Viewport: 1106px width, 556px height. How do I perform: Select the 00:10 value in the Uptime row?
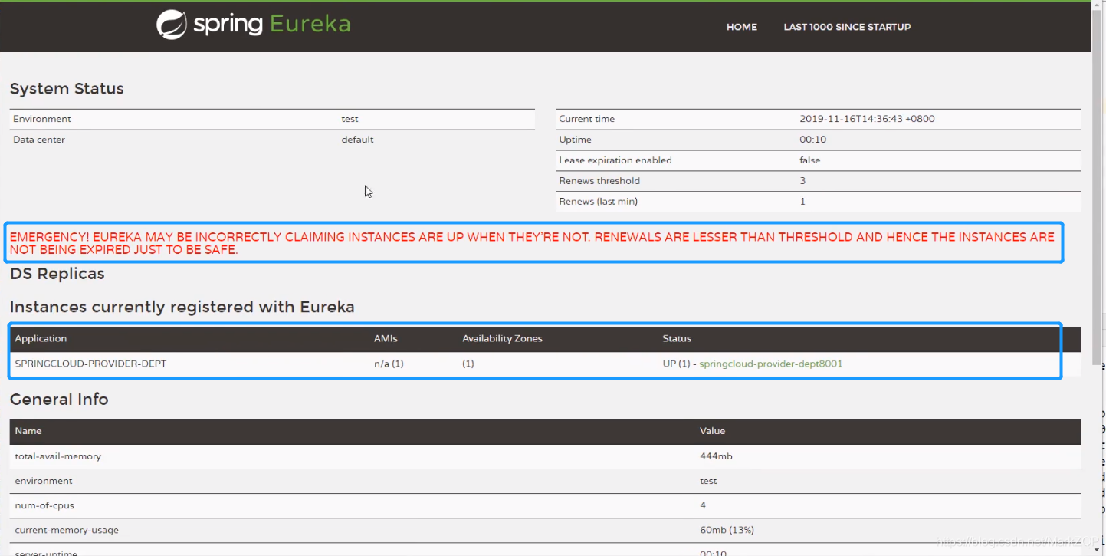point(812,140)
